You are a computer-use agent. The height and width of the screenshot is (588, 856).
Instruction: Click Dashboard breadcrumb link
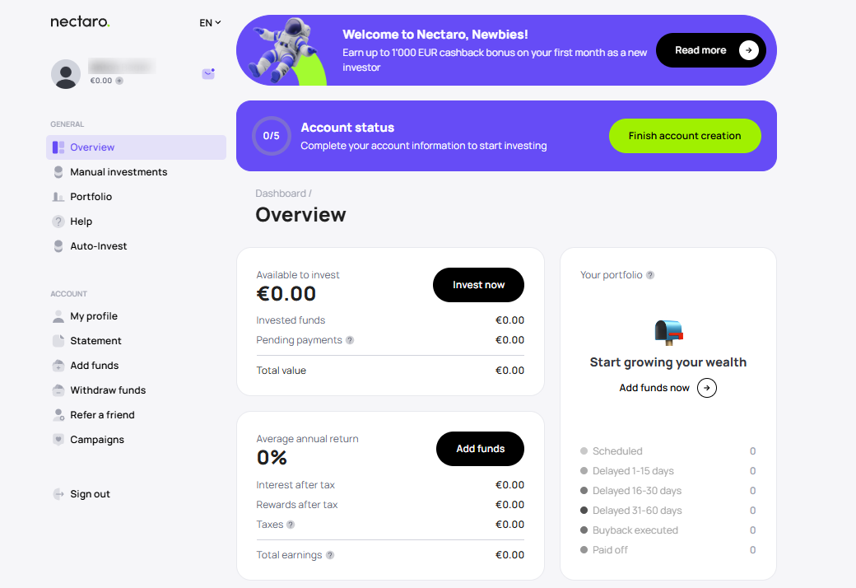point(280,194)
